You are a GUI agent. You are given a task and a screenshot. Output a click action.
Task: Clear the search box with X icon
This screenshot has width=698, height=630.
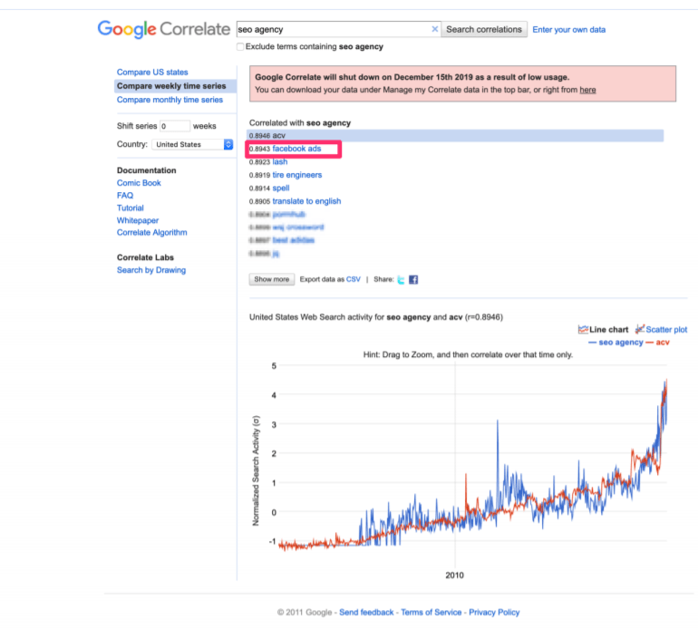click(434, 29)
